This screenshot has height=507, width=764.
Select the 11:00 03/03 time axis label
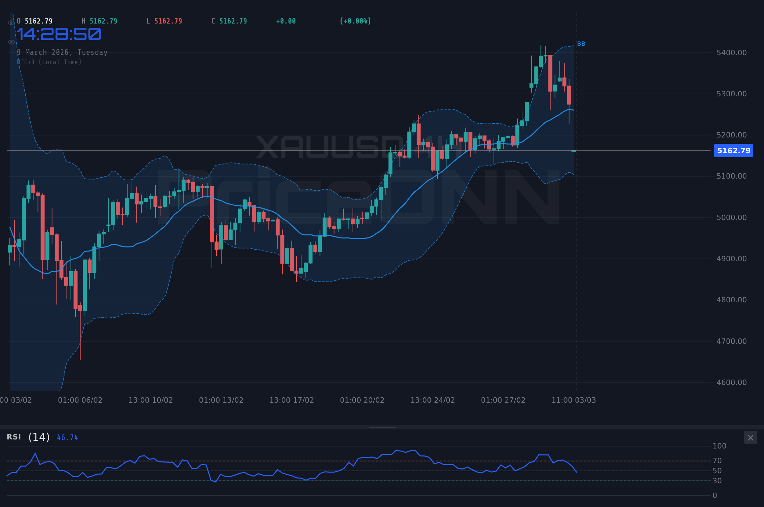pos(574,400)
